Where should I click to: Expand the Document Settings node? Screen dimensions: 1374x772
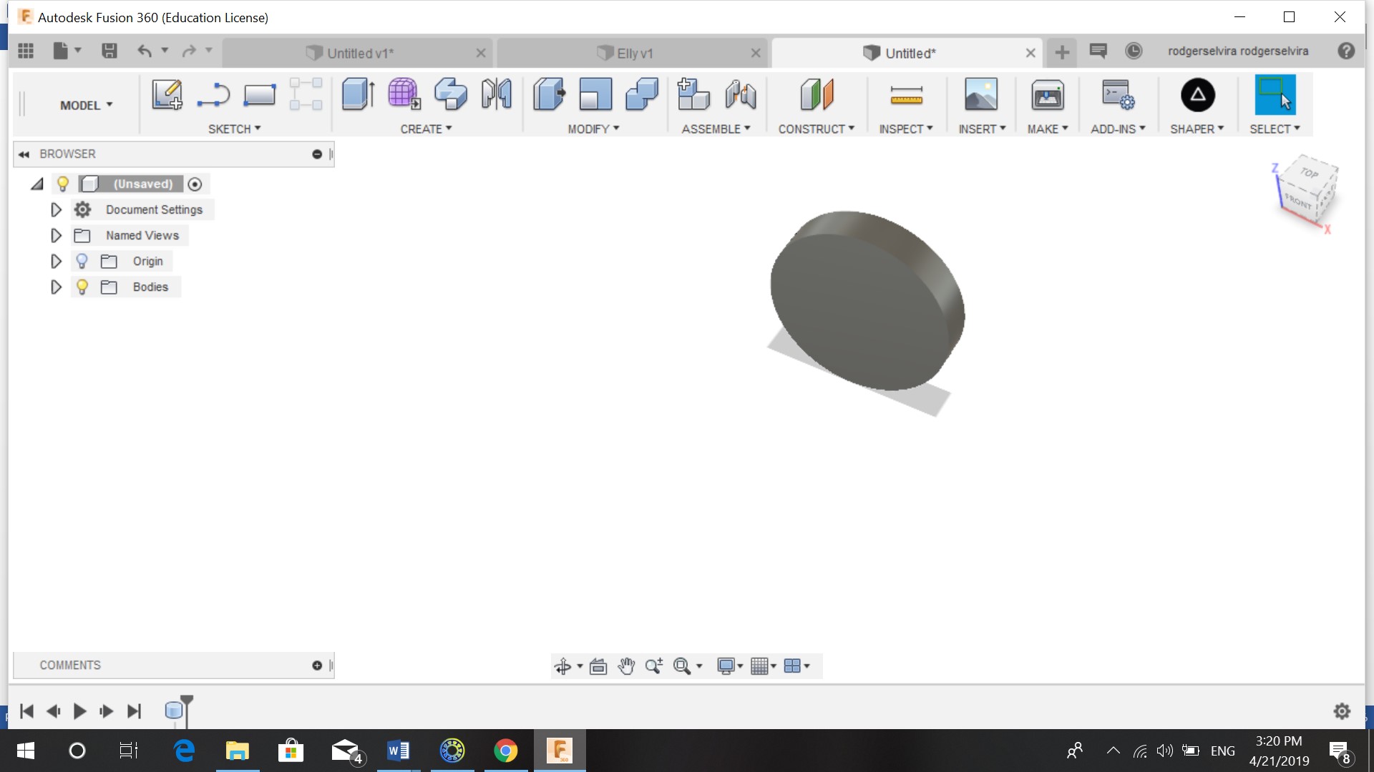click(x=56, y=209)
